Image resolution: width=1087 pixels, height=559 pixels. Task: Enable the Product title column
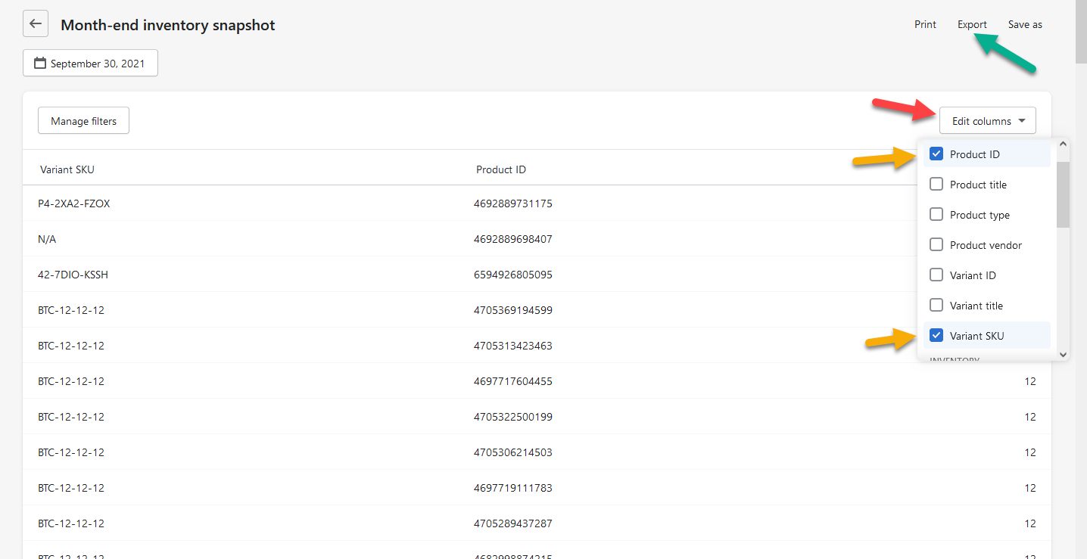(936, 185)
